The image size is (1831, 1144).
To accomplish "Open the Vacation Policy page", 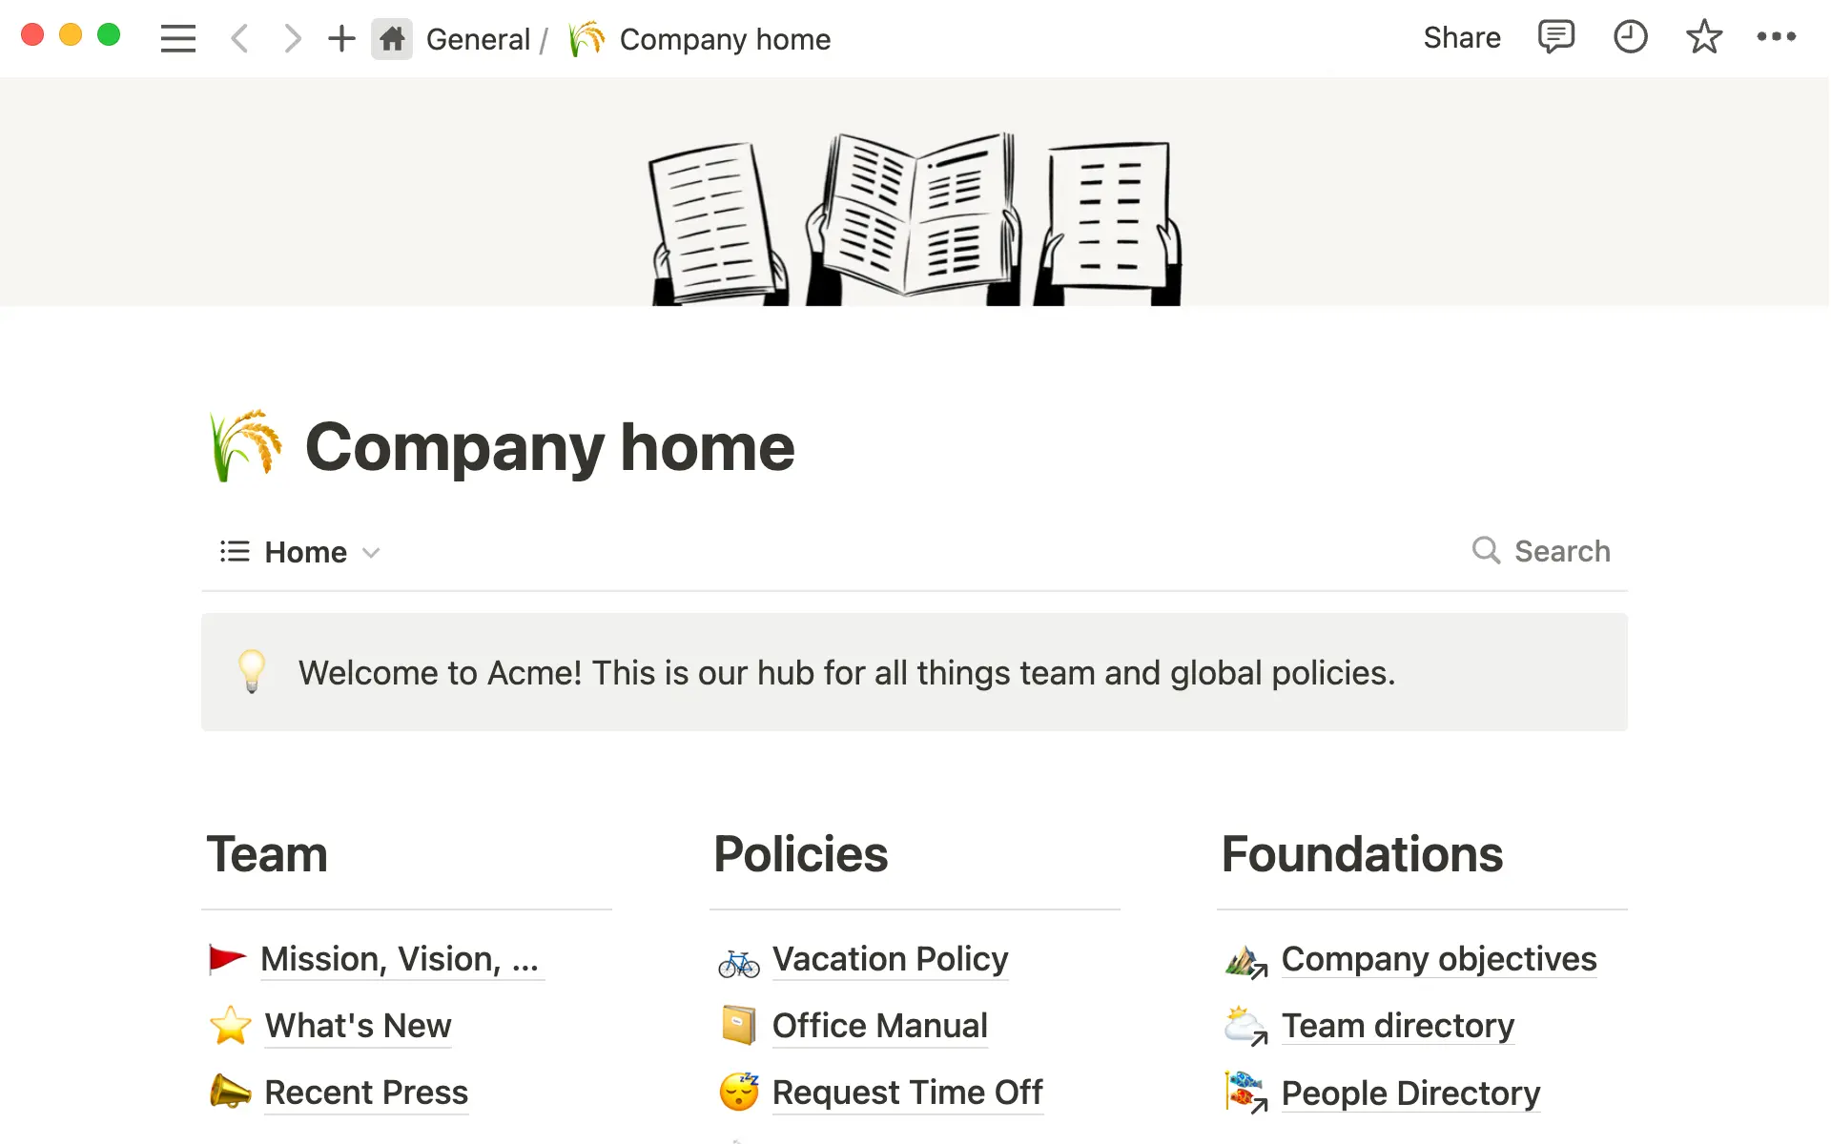I will coord(890,959).
